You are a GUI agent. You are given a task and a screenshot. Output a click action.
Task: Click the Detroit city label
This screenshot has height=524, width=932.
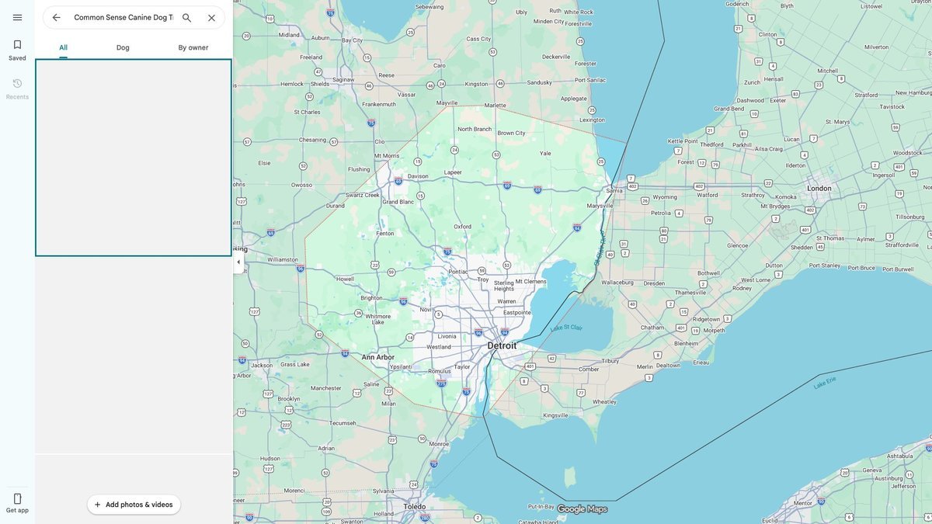[502, 345]
